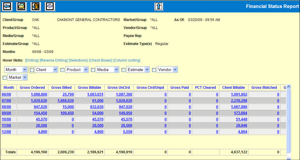300x160 pixels.
Task: Click the refresh report icon
Action: pos(50,7)
